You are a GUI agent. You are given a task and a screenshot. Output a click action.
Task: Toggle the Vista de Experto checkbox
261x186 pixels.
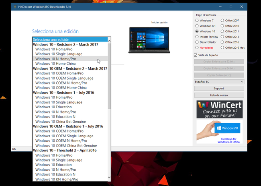pos(196,55)
